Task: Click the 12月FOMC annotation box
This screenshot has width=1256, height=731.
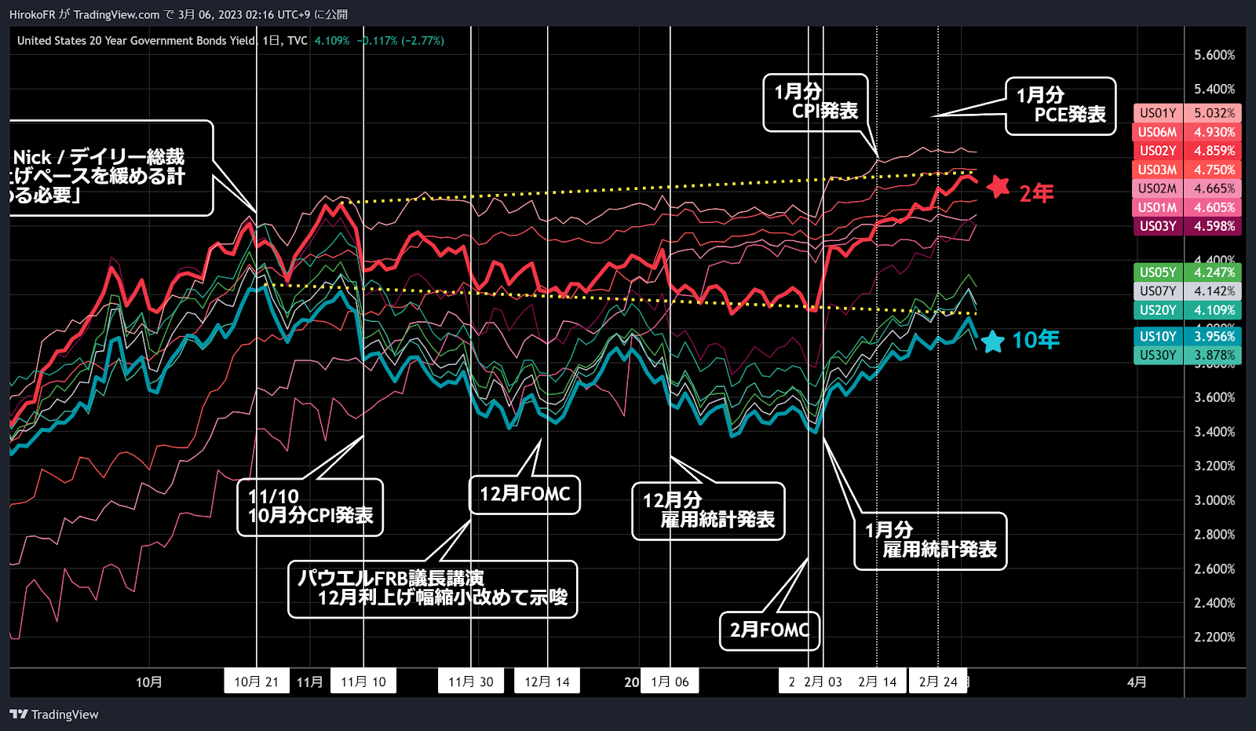Action: (525, 495)
